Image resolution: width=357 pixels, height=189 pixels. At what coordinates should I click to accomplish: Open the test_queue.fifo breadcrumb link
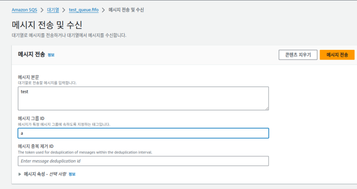(83, 9)
